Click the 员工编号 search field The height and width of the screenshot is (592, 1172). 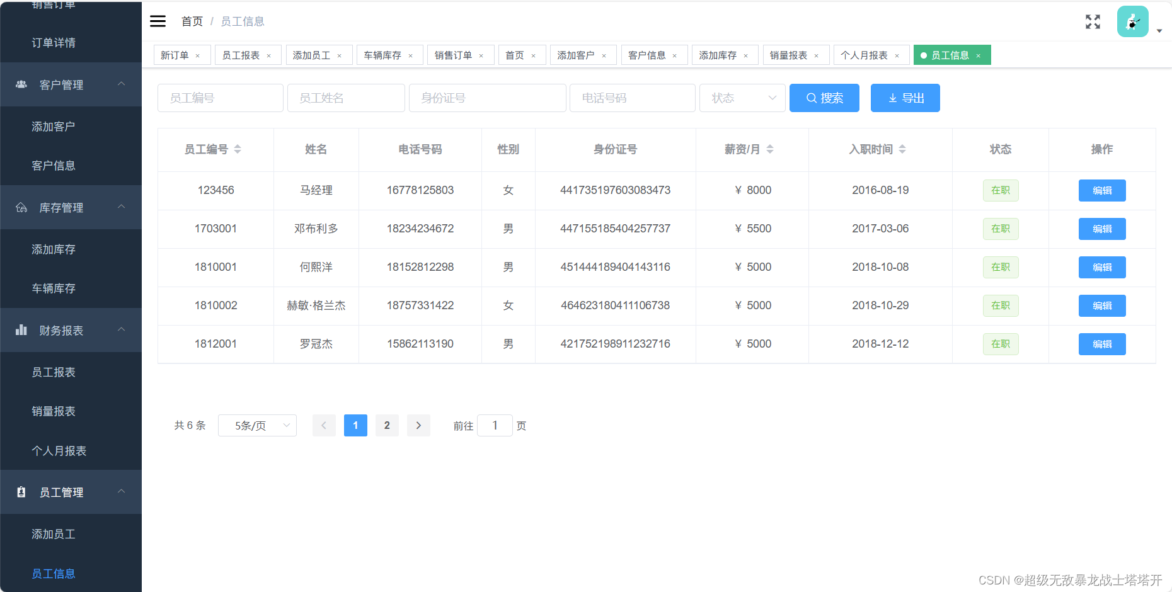pos(221,98)
